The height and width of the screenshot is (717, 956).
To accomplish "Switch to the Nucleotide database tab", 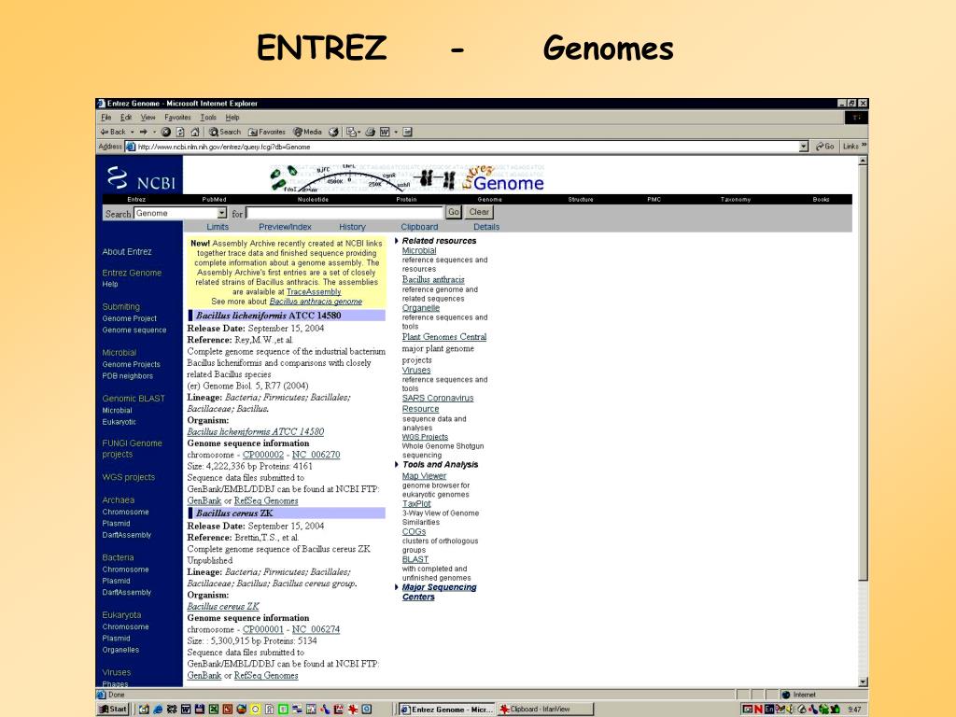I will click(x=313, y=200).
